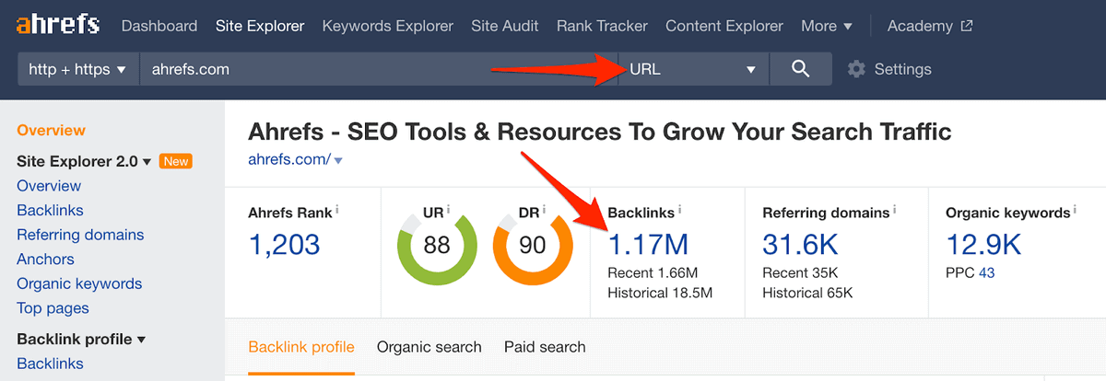Viewport: 1106px width, 381px height.
Task: Open Organic keywords in the sidebar
Action: click(79, 283)
